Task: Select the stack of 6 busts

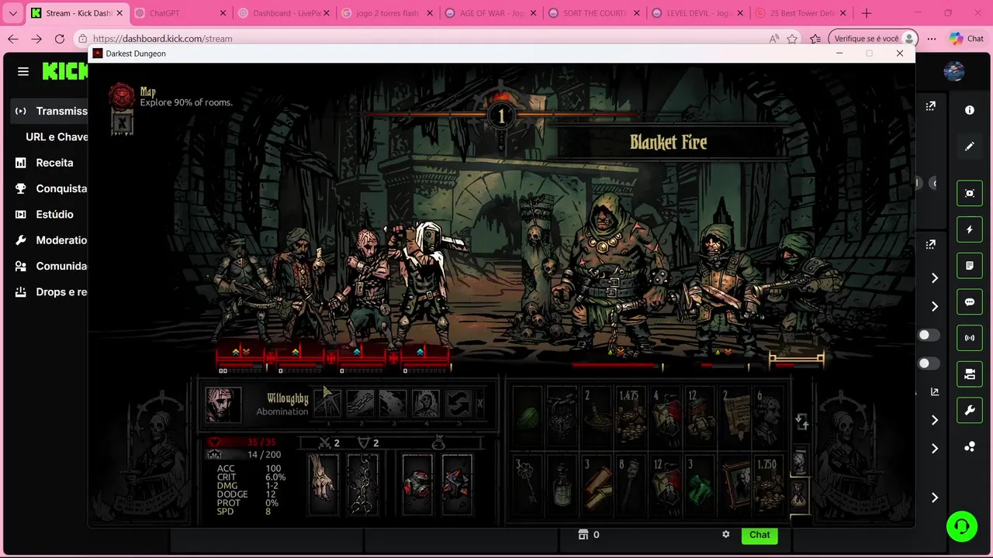Action: [770, 417]
